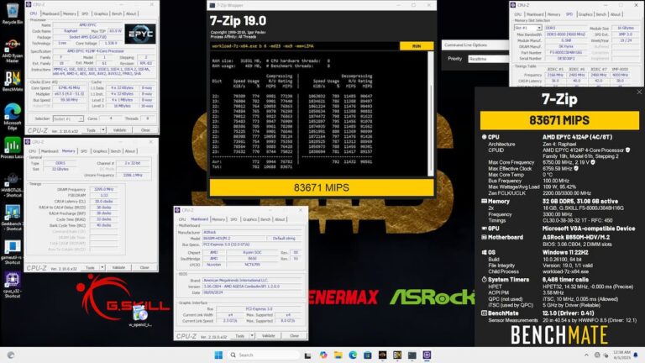
Task: Open Tools dropdown arrow in Mainboard tab window
Action: pyautogui.click(x=252, y=336)
